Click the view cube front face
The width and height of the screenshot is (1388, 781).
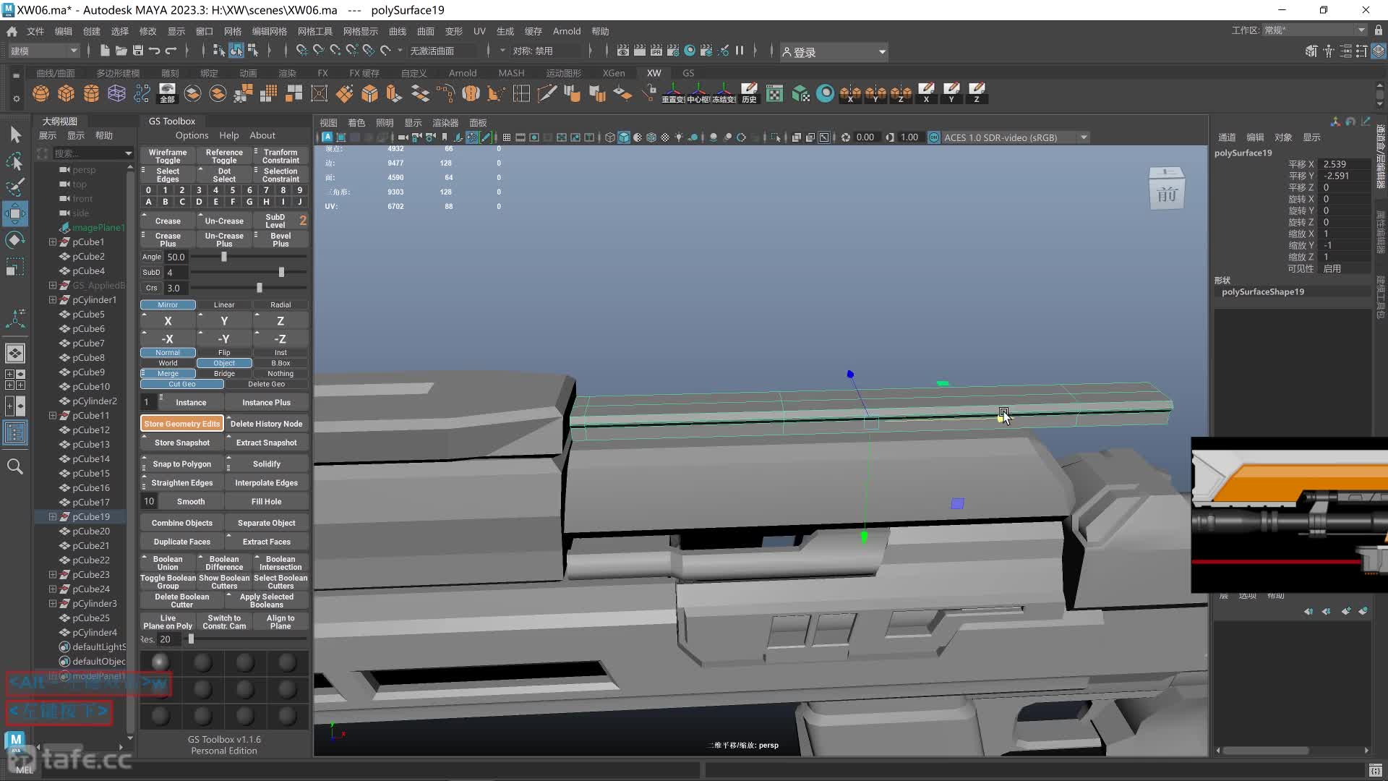[x=1167, y=195]
